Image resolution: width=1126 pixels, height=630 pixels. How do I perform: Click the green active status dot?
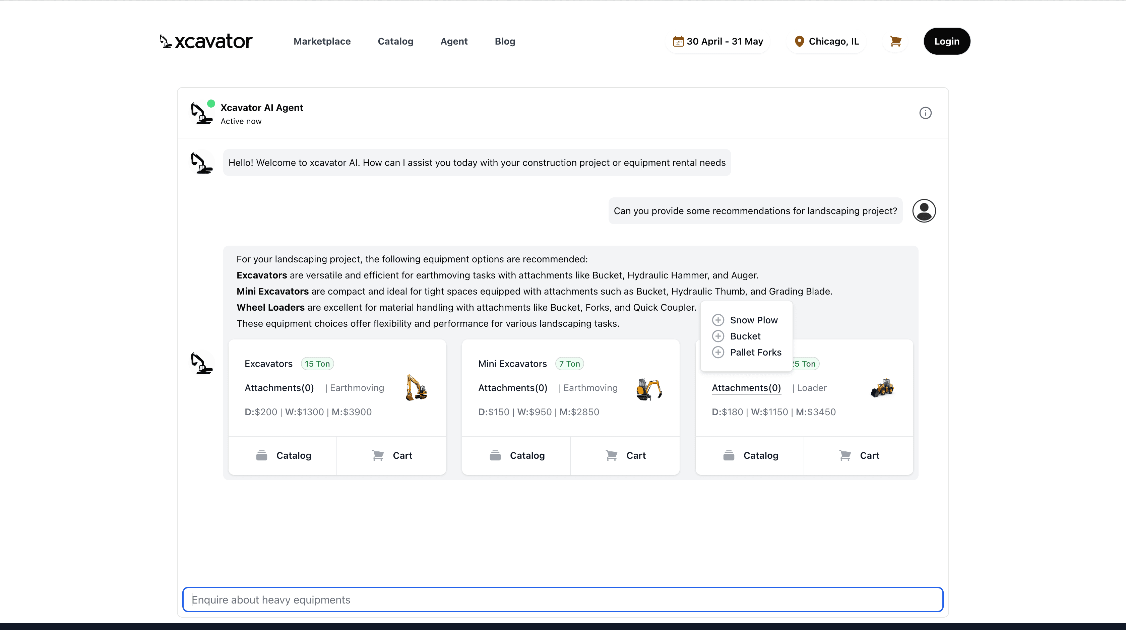211,104
